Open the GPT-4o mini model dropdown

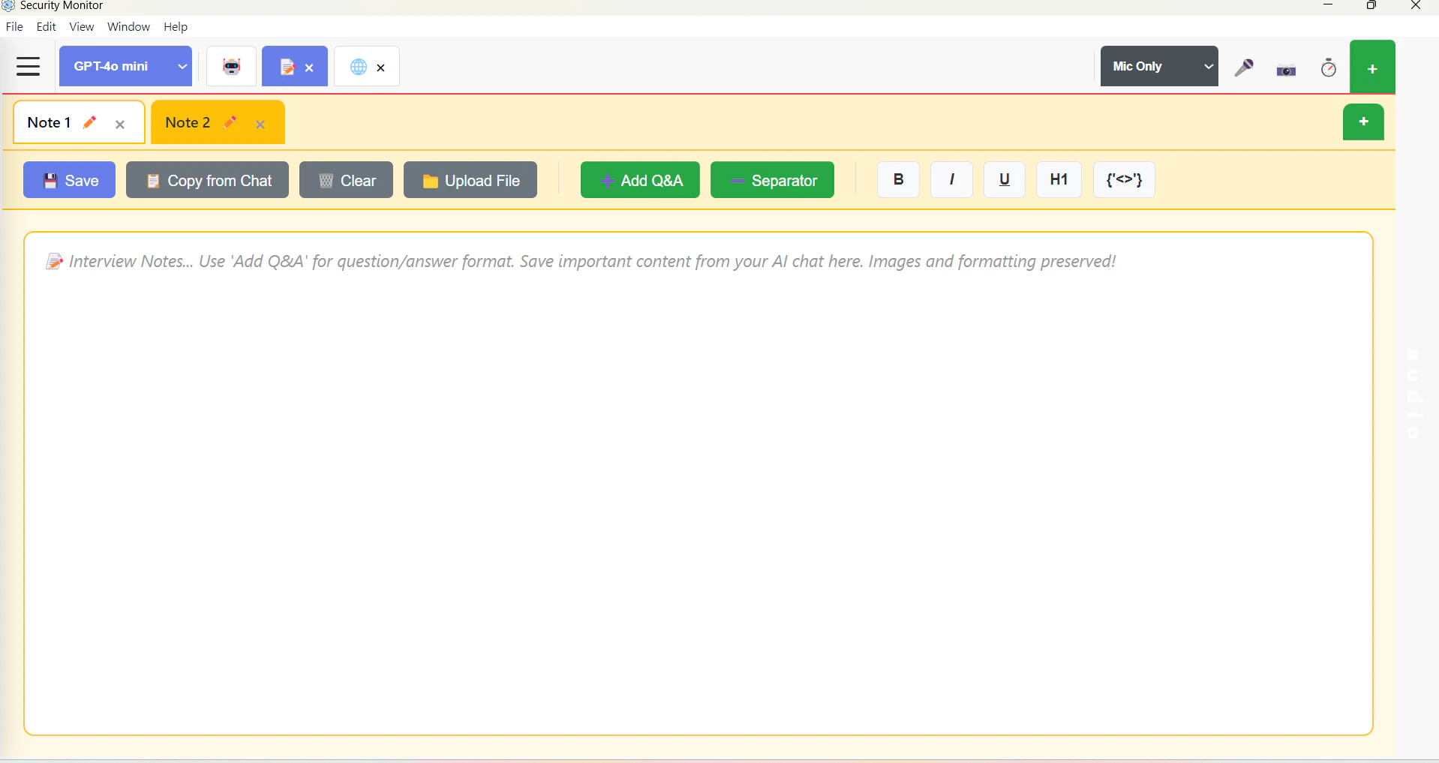(x=125, y=66)
